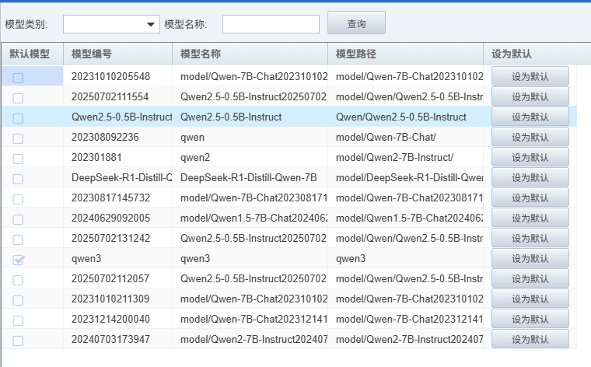Screen dimensions: 591x367
Task: Uncheck the qwen3 default model checkbox
Action: (18, 260)
